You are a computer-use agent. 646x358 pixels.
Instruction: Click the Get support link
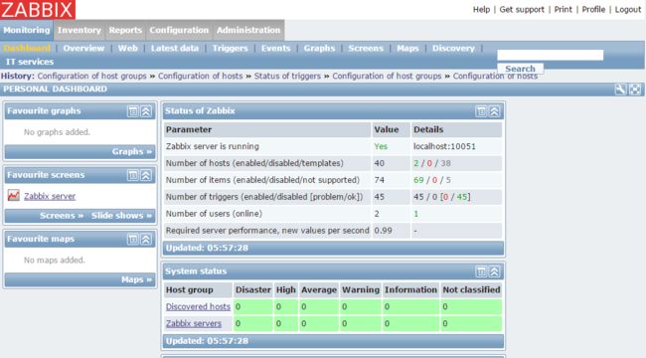point(522,10)
